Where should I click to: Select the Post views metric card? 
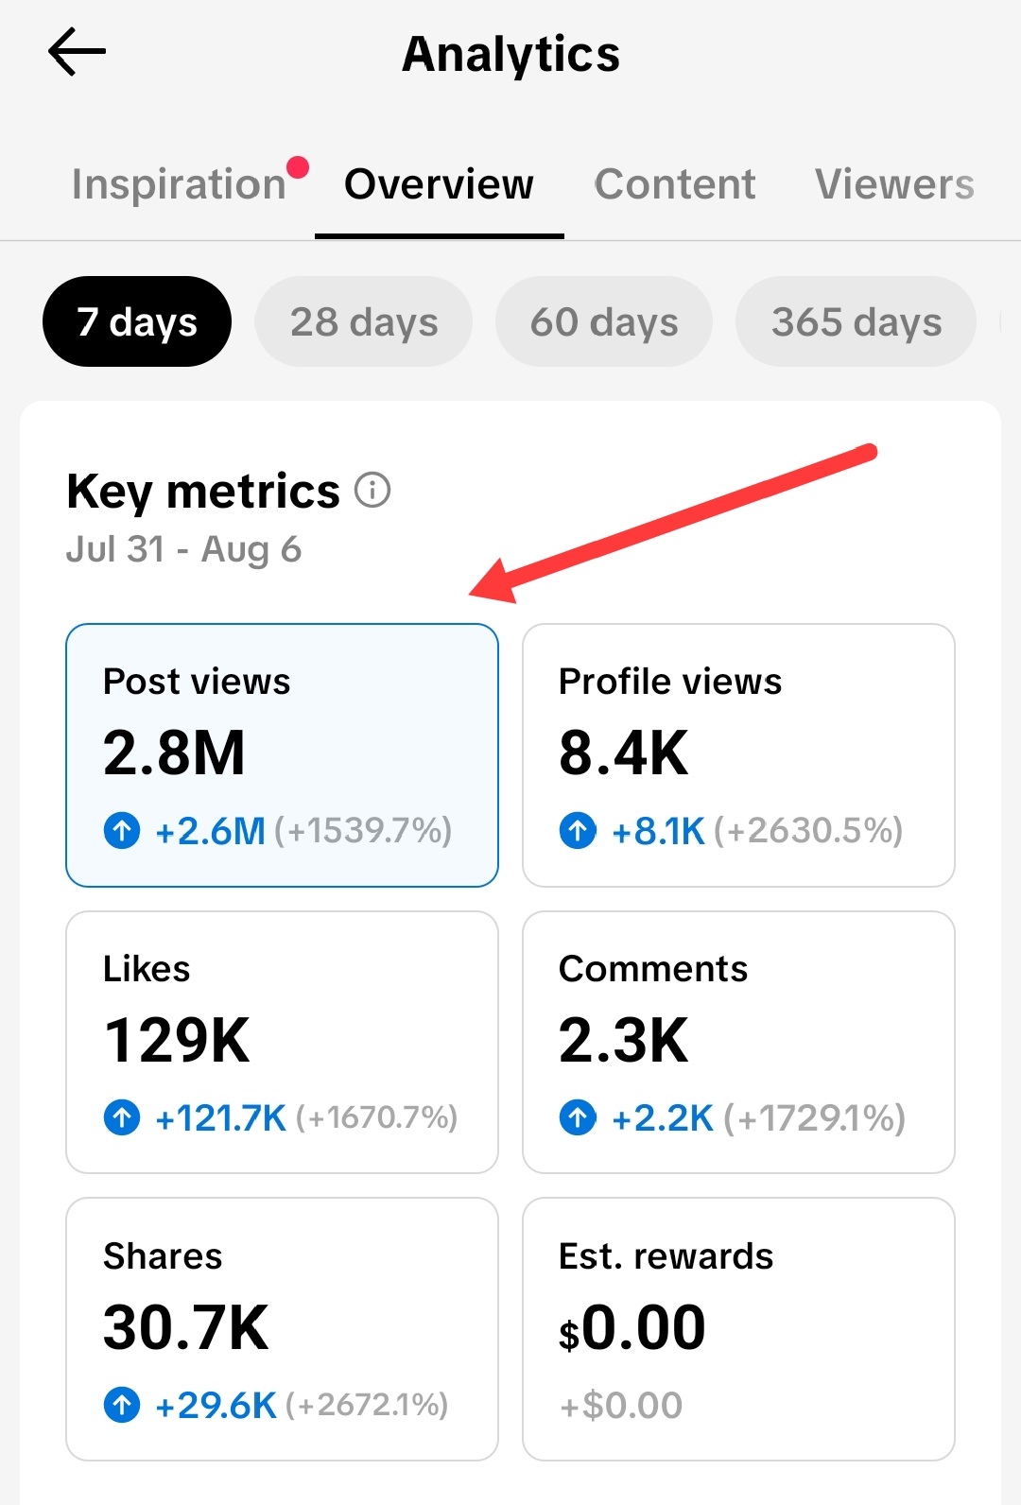[282, 755]
